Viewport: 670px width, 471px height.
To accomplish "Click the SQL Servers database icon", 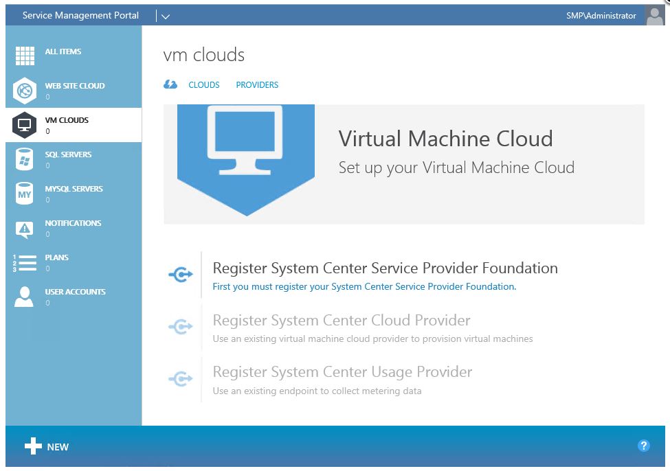I will click(24, 159).
